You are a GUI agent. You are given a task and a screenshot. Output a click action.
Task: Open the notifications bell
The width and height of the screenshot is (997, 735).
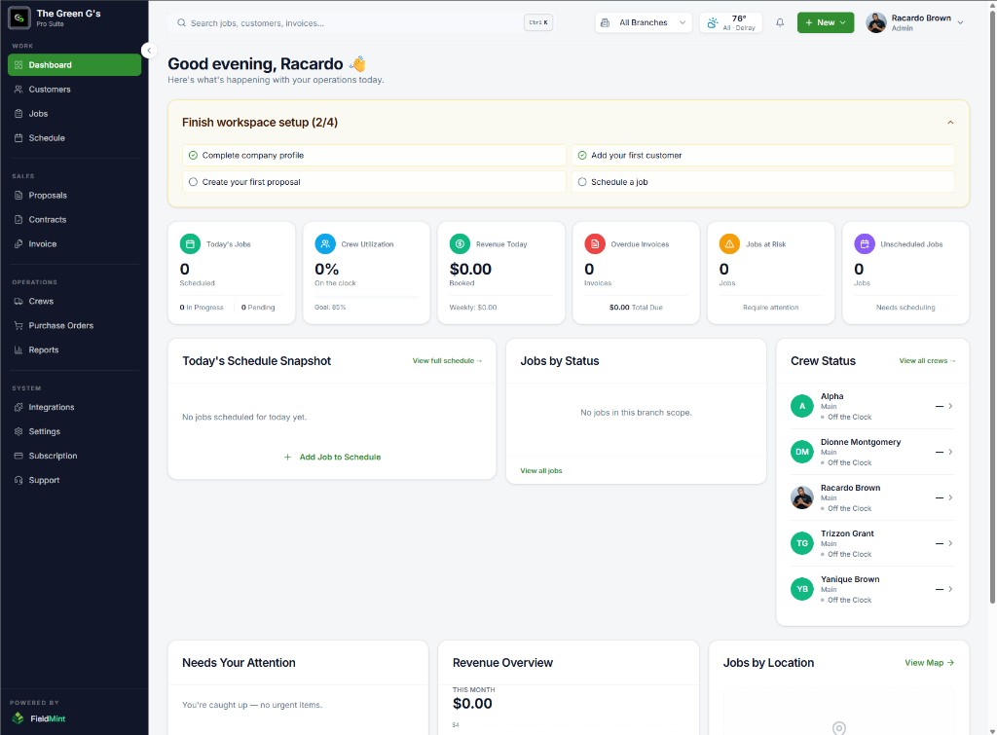click(780, 23)
